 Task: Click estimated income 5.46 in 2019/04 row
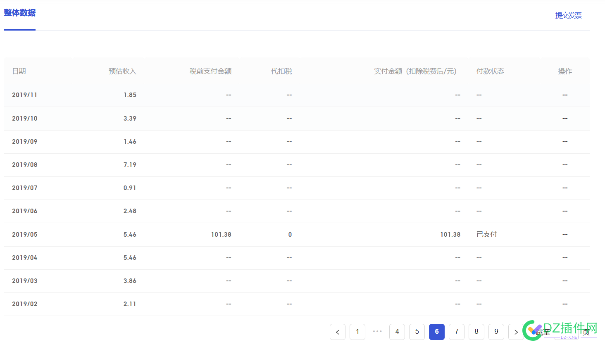pos(130,258)
